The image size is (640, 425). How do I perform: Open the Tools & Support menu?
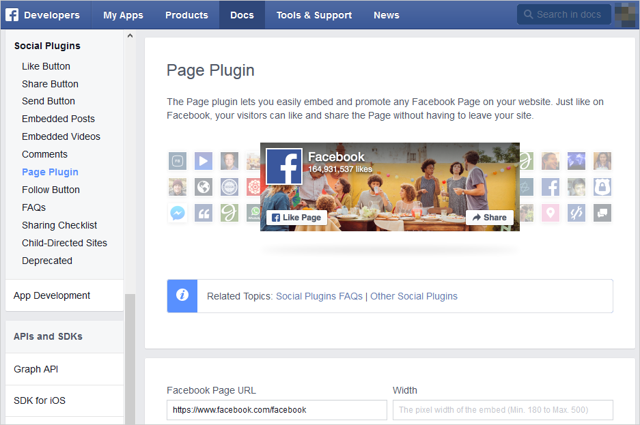coord(314,15)
